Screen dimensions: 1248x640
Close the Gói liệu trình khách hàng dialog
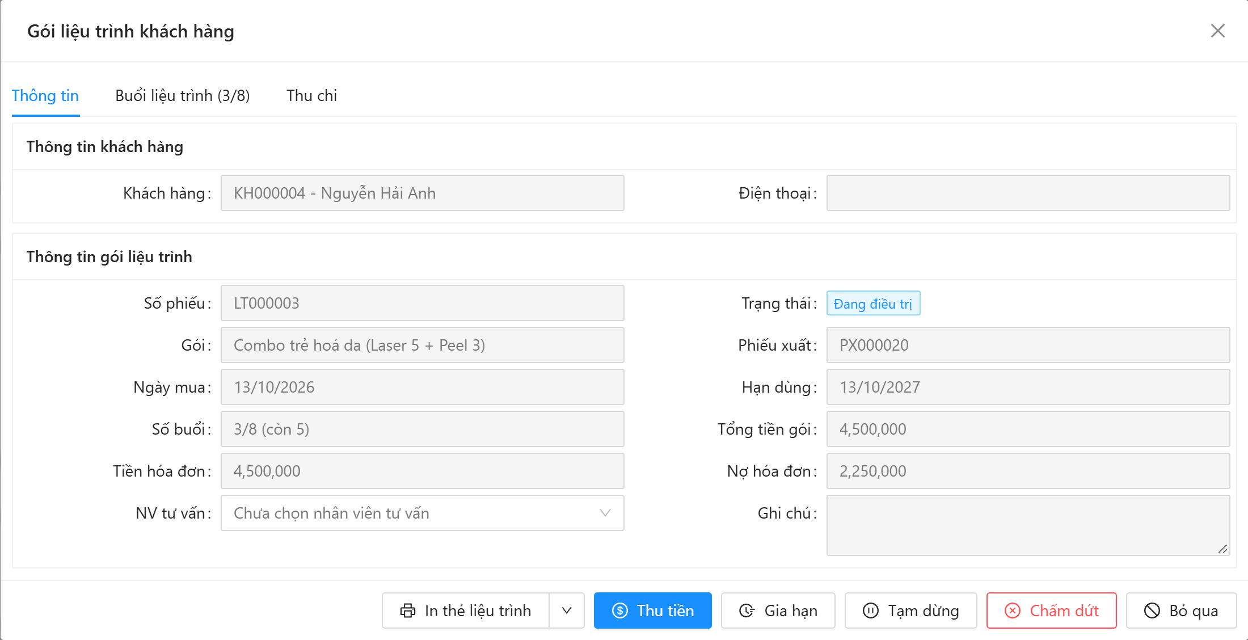click(1217, 31)
